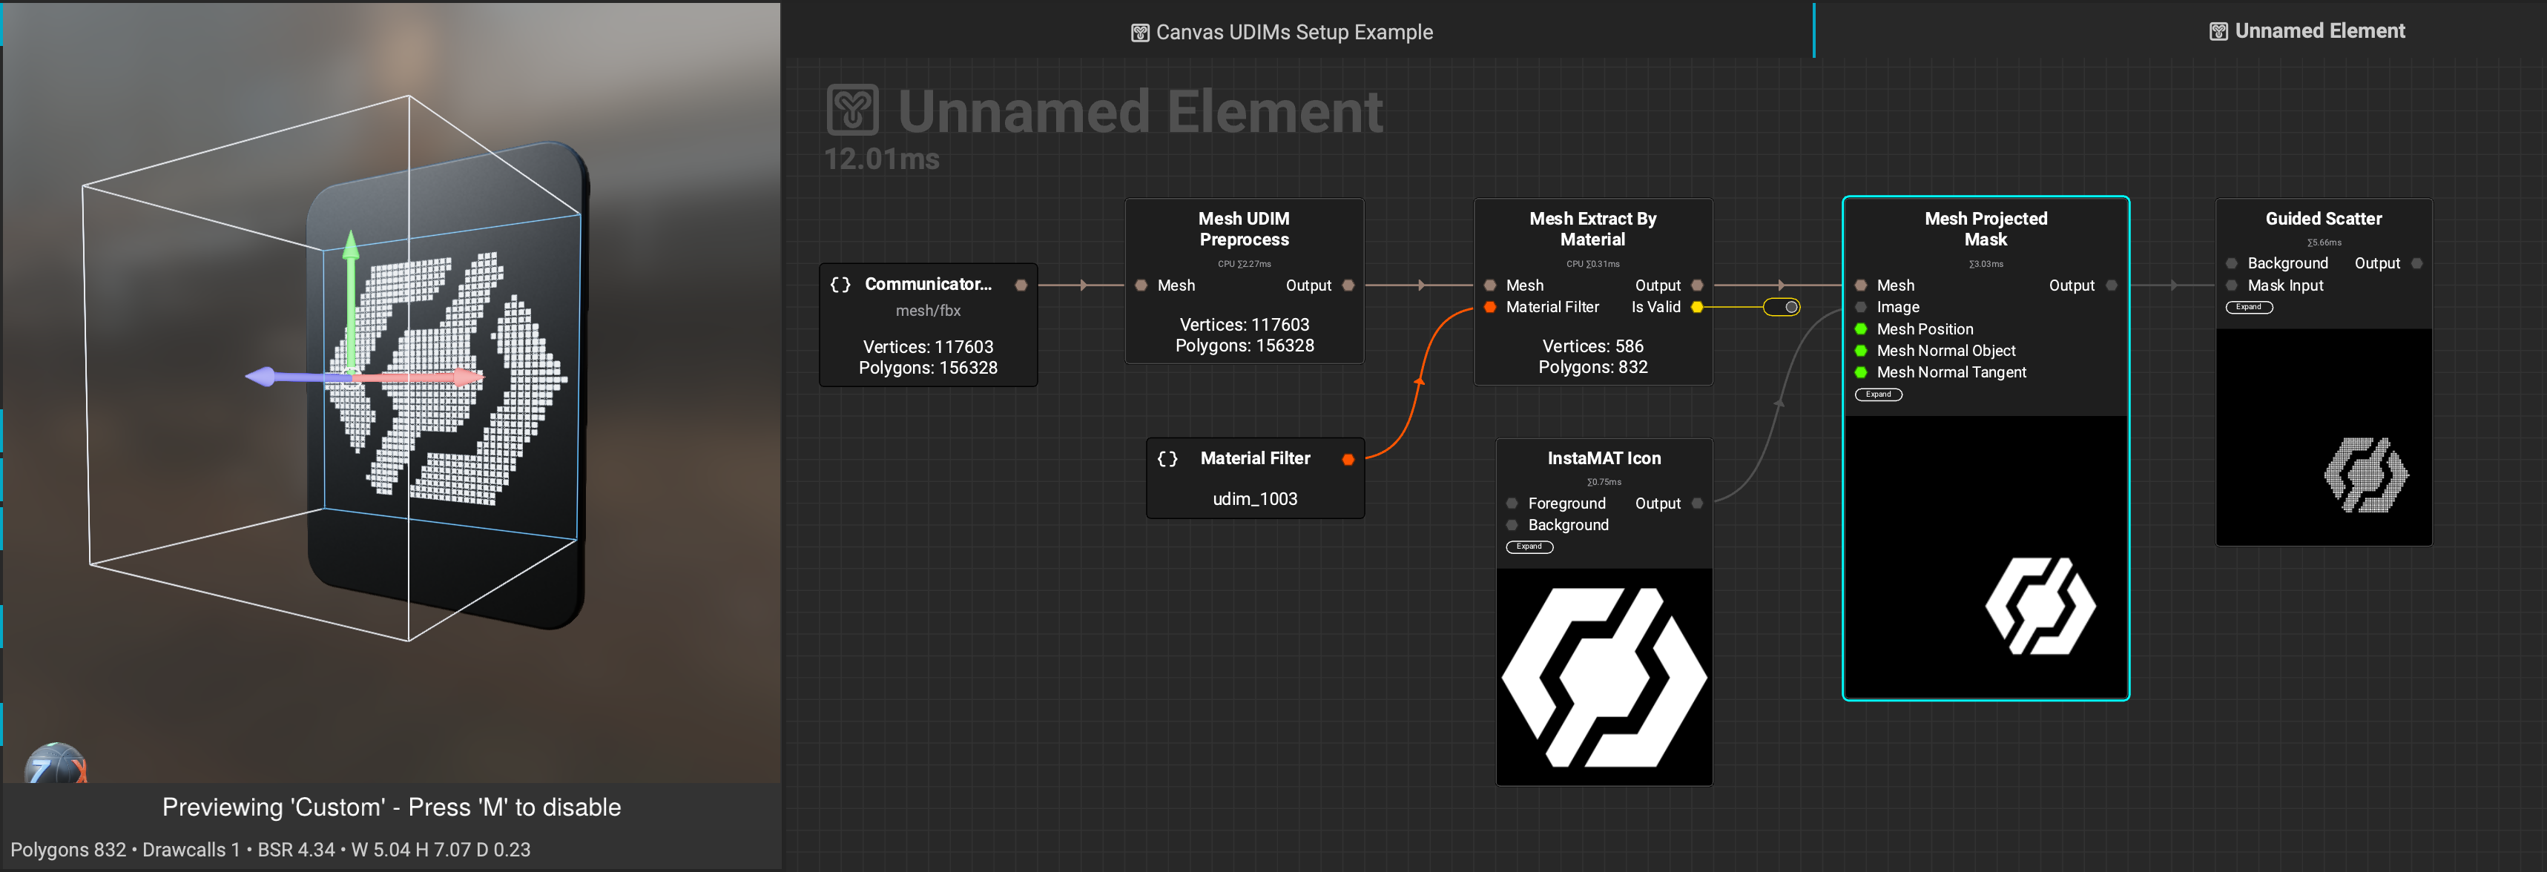Click the blue Z-axis gizmo arrow in viewport
This screenshot has width=2547, height=872.
[297, 377]
